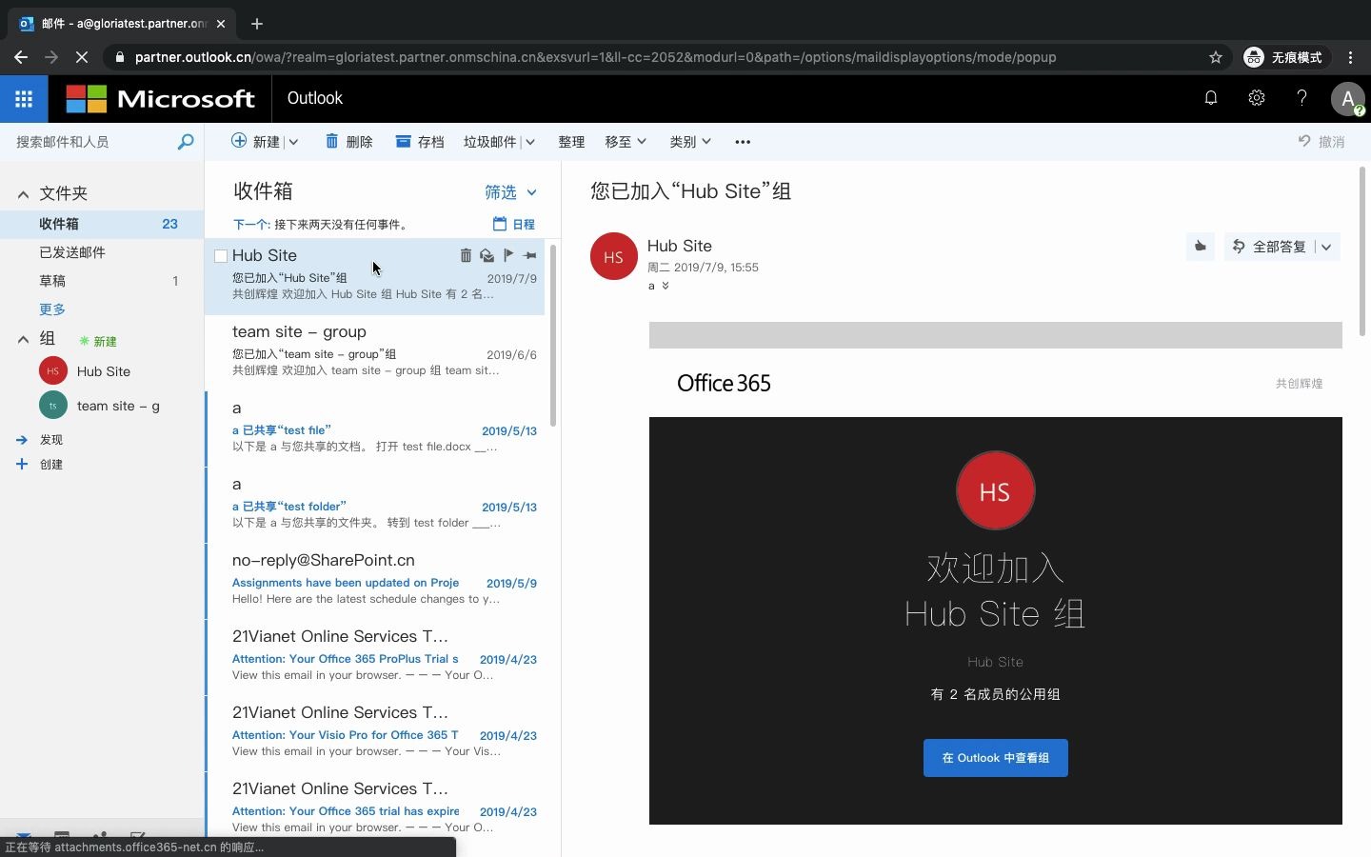The width and height of the screenshot is (1371, 857).
Task: Click the 在 Outlook 中查看组 button
Action: pos(996,758)
